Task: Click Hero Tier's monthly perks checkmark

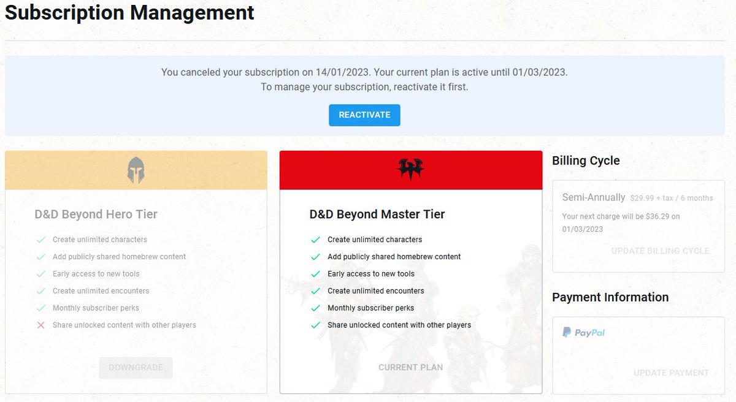Action: [41, 308]
